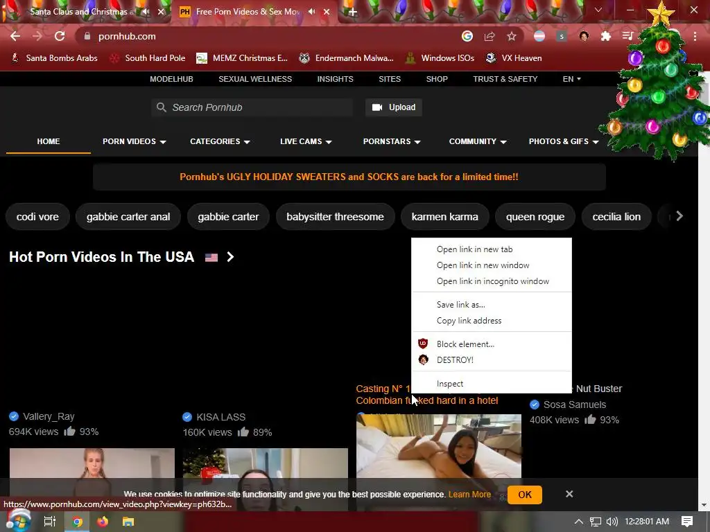710x532 pixels.
Task: Open Firefox from the taskbar
Action: pyautogui.click(x=103, y=522)
